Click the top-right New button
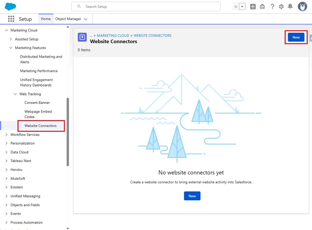 [296, 37]
